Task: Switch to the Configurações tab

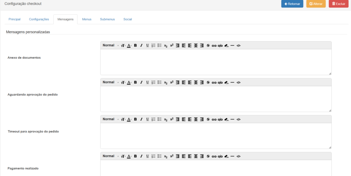Action: tap(39, 19)
